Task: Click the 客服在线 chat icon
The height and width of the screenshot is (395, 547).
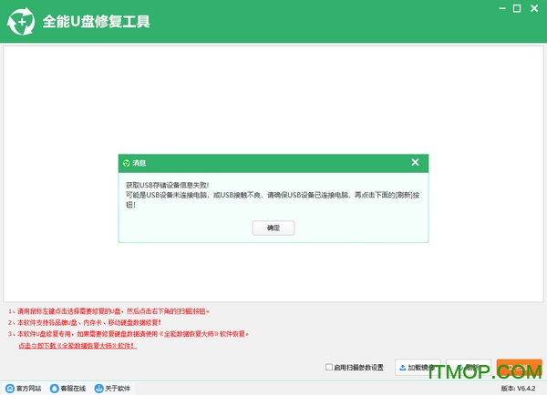Action: (55, 388)
